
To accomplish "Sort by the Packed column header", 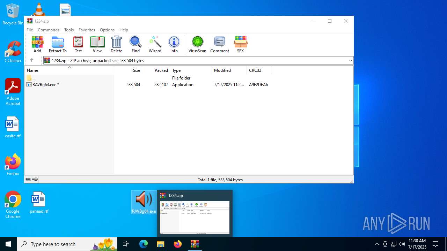I will tap(156, 70).
